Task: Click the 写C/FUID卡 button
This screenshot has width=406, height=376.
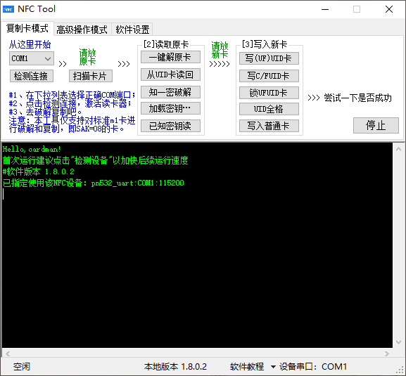Action: pyautogui.click(x=269, y=76)
